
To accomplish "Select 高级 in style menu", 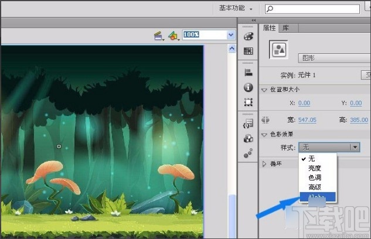I will pos(318,187).
